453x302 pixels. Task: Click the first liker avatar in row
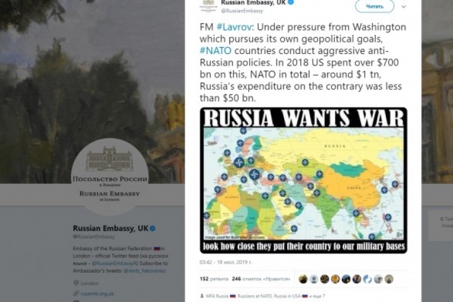(303, 279)
